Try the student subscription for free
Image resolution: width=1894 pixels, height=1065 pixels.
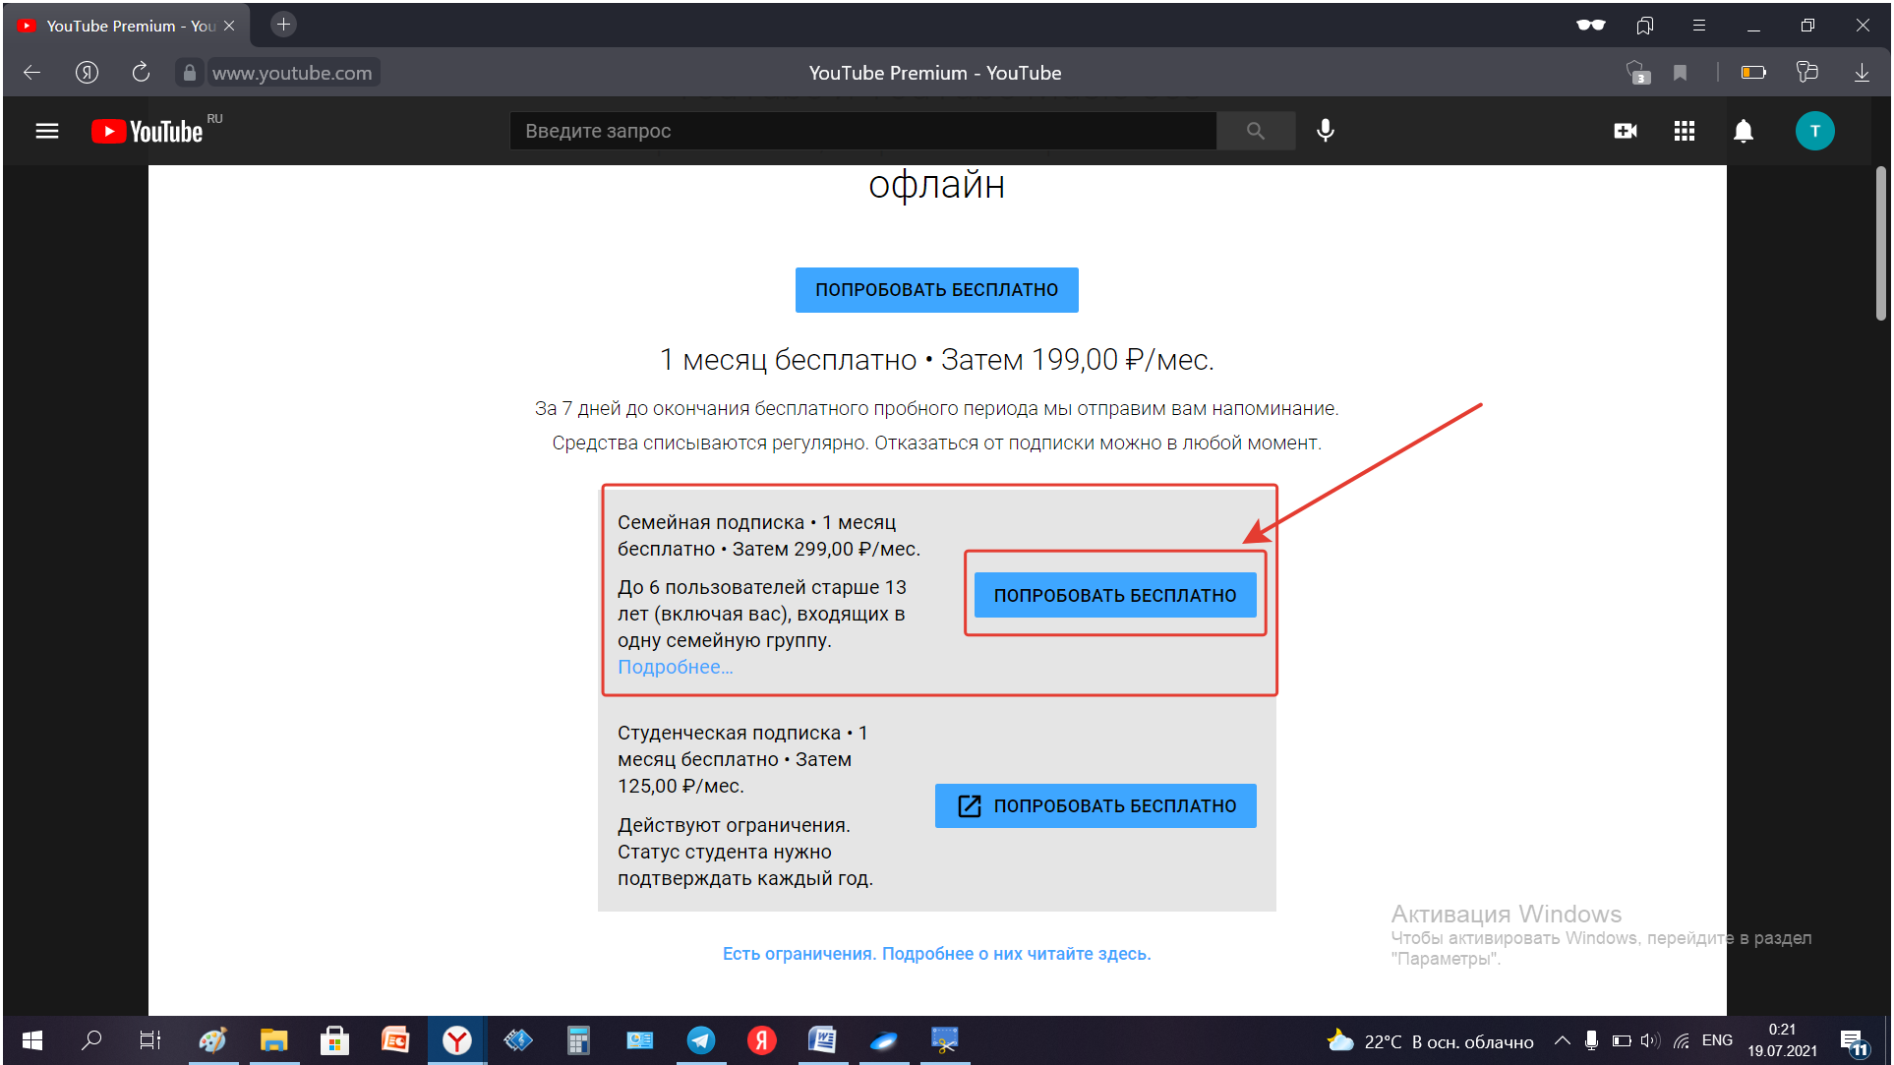point(1095,805)
